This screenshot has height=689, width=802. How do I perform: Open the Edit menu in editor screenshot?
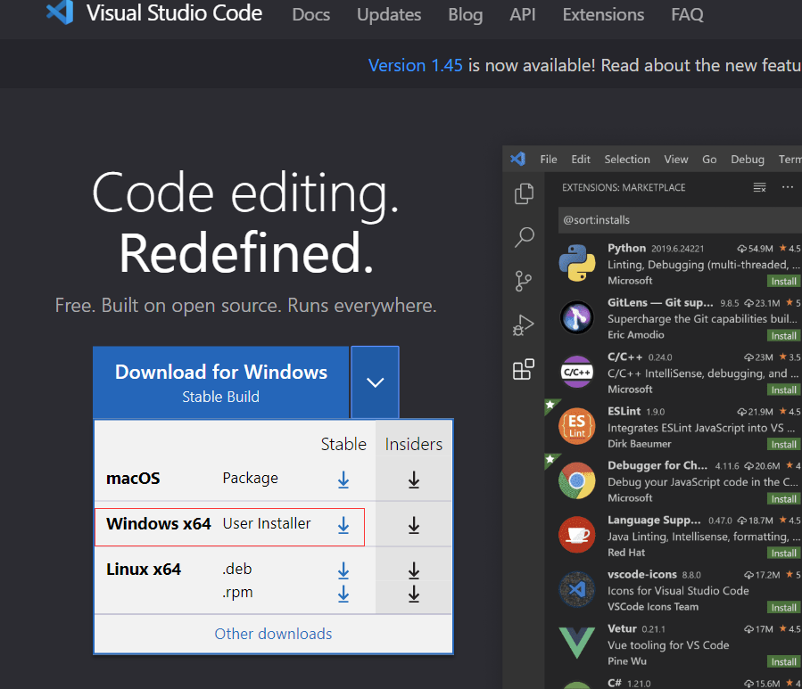(x=581, y=159)
